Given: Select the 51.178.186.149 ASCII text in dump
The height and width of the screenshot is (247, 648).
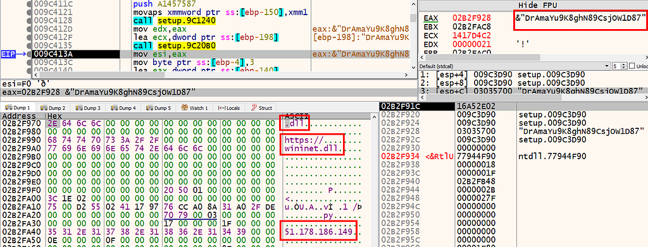Looking at the screenshot, I should (x=320, y=232).
